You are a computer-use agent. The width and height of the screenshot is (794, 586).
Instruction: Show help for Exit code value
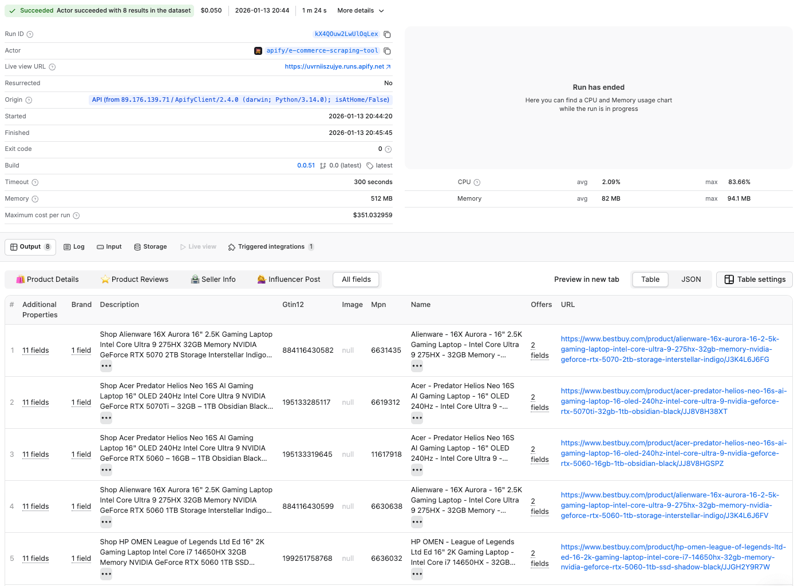388,149
